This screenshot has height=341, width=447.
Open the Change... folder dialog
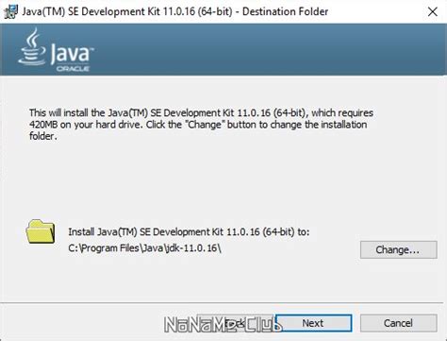click(398, 249)
